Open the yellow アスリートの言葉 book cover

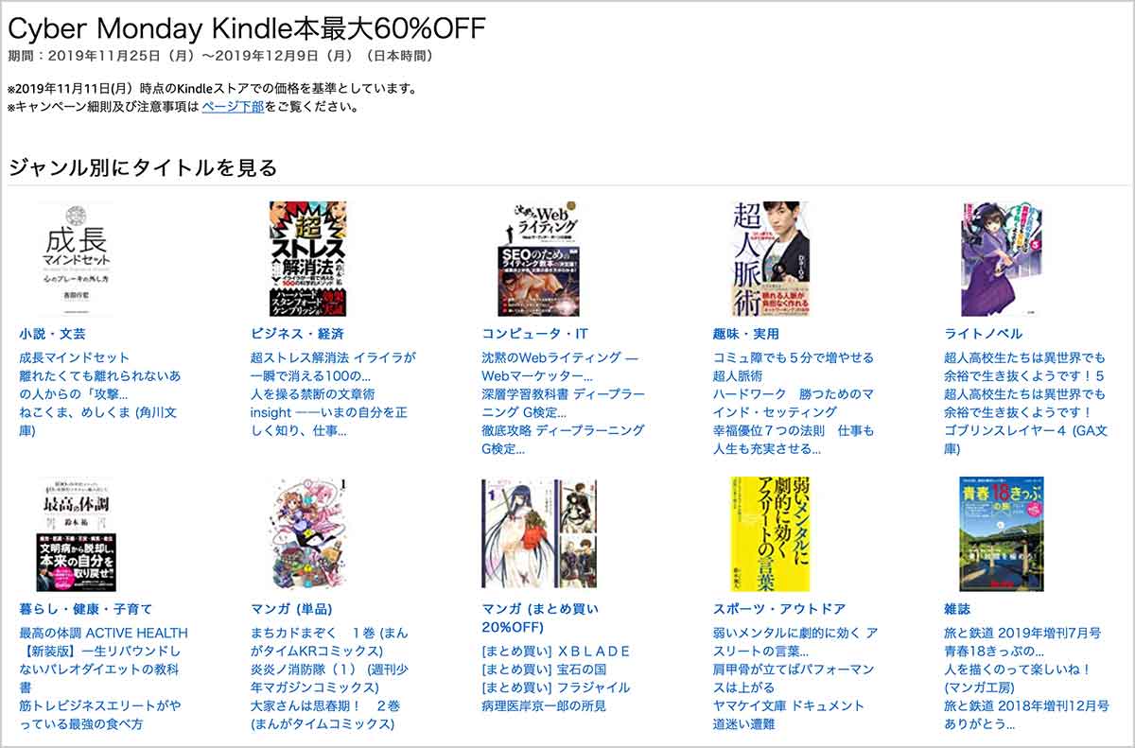tap(771, 534)
